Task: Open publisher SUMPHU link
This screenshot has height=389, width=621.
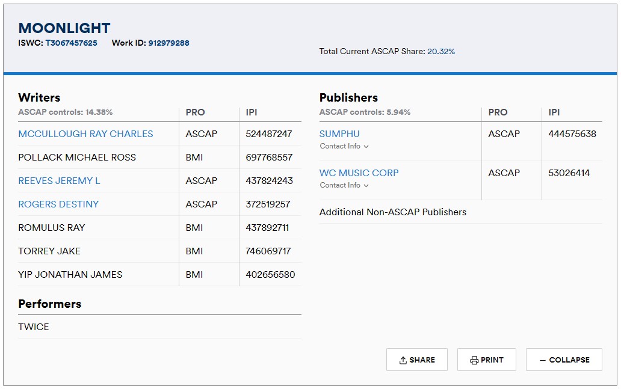Action: pos(339,133)
